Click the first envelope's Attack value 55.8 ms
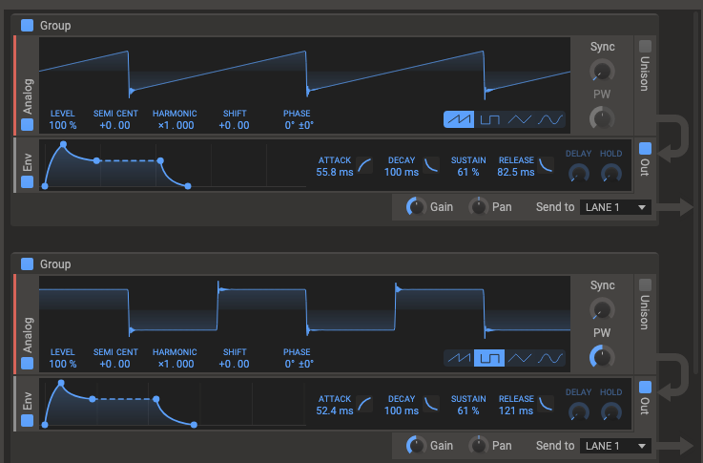The width and height of the screenshot is (703, 463). tap(334, 172)
